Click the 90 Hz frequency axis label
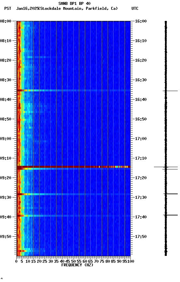180x282 pixels. coord(119,261)
